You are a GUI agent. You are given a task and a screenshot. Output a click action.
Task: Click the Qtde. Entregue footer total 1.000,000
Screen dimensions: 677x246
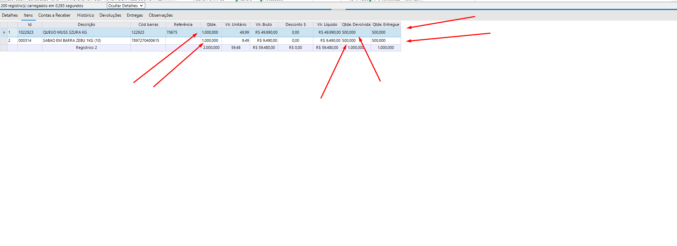[386, 47]
